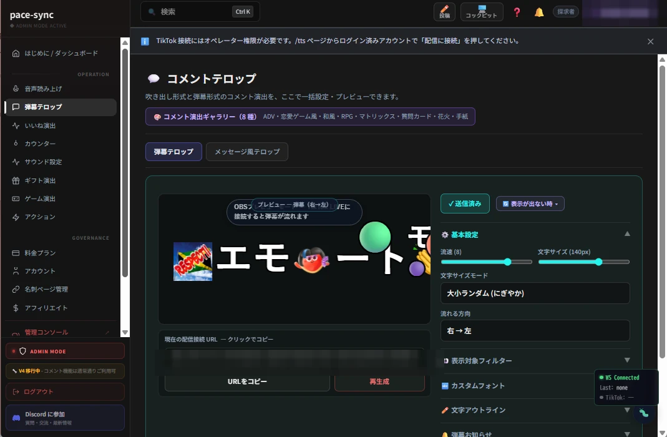Click the main page vertical scrollbar
Viewport: 667px width, 437px height.
662,210
